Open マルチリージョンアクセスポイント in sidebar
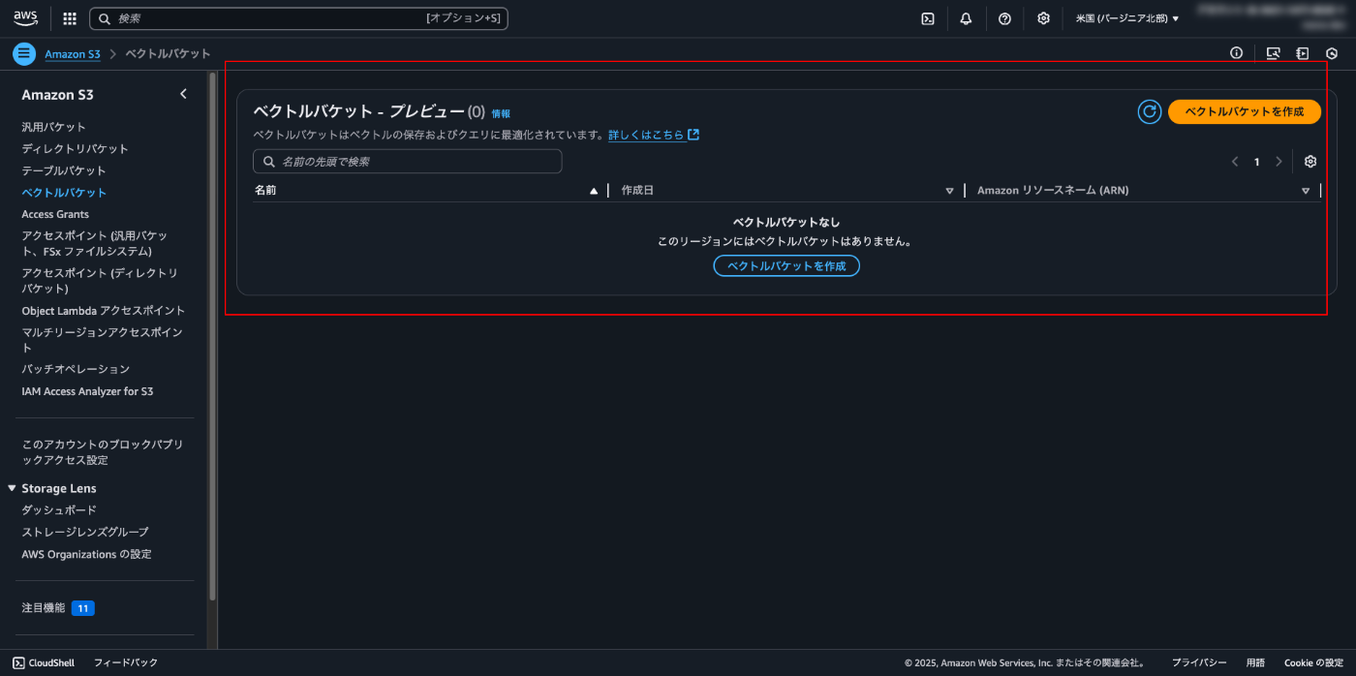Screen dimensions: 1356x676 (x=102, y=340)
